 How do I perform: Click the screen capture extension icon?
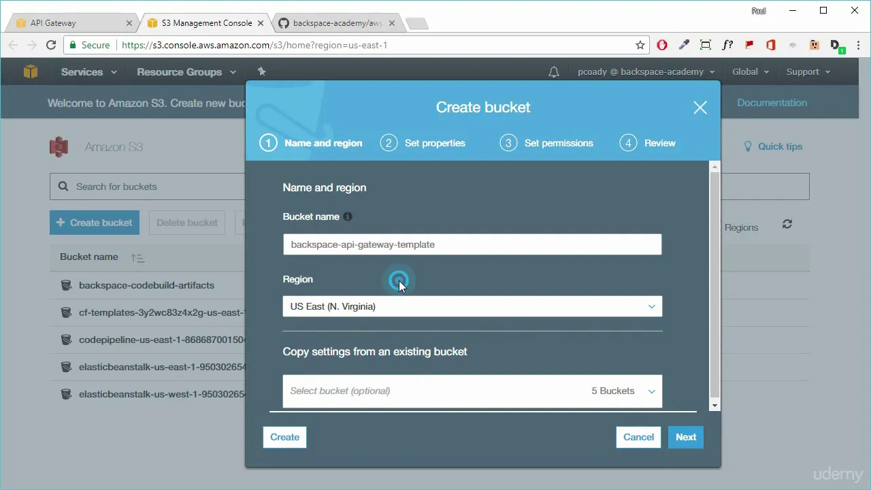(706, 45)
